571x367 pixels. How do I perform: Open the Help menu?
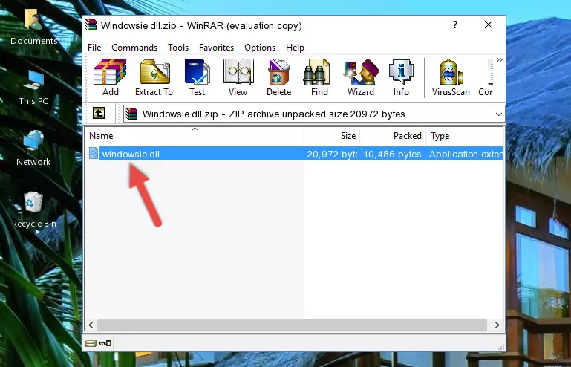tap(295, 48)
